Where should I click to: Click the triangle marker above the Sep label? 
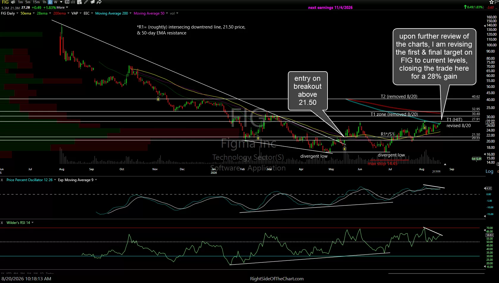(445, 164)
